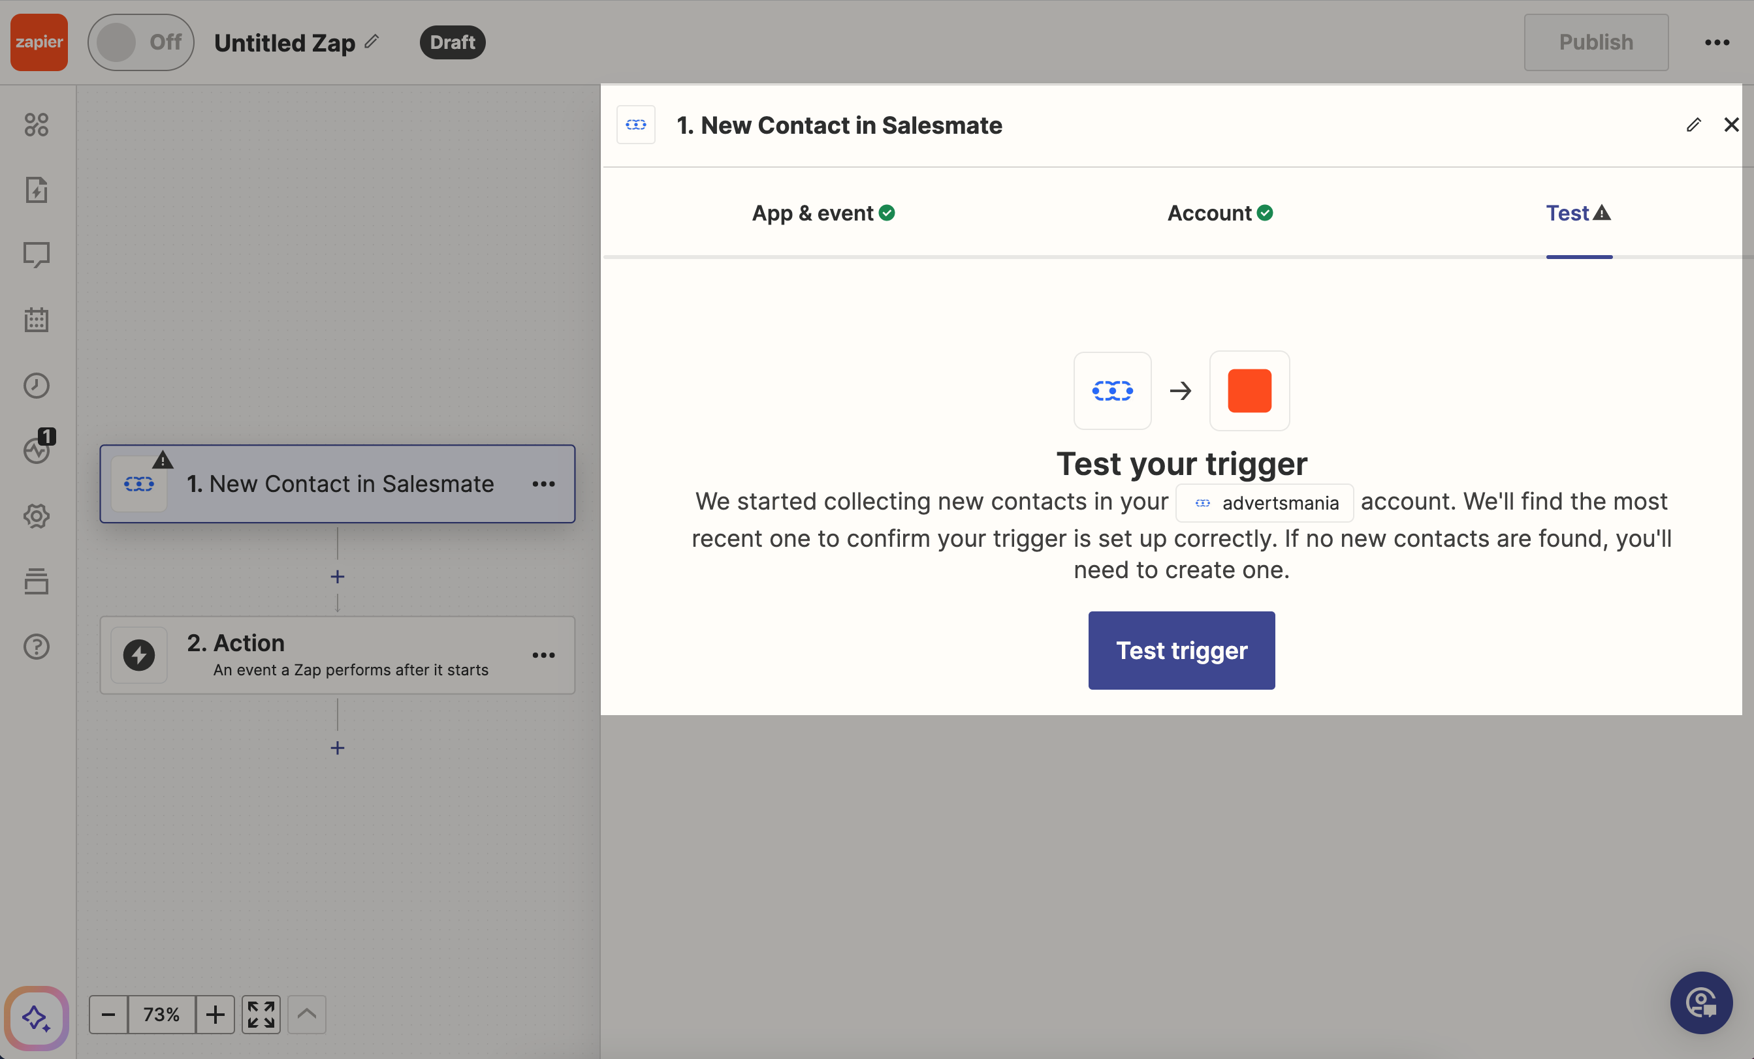Viewport: 1754px width, 1059px height.
Task: Zoom in the canvas with plus button
Action: tap(215, 1014)
